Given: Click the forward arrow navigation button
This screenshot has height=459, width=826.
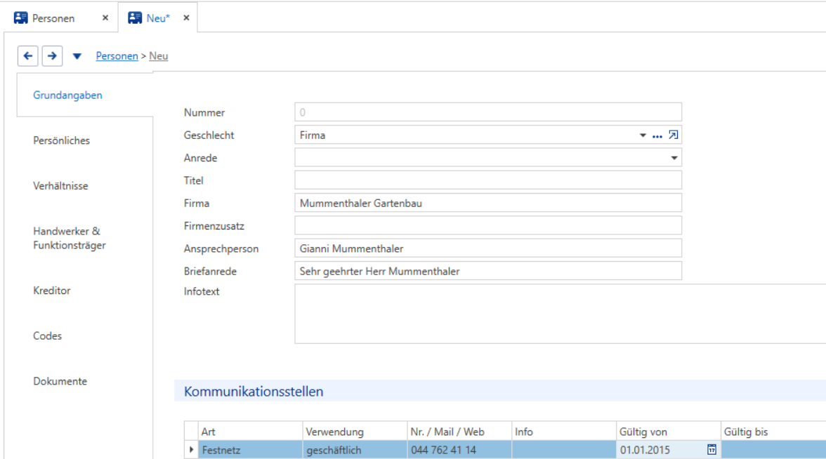Looking at the screenshot, I should click(52, 56).
